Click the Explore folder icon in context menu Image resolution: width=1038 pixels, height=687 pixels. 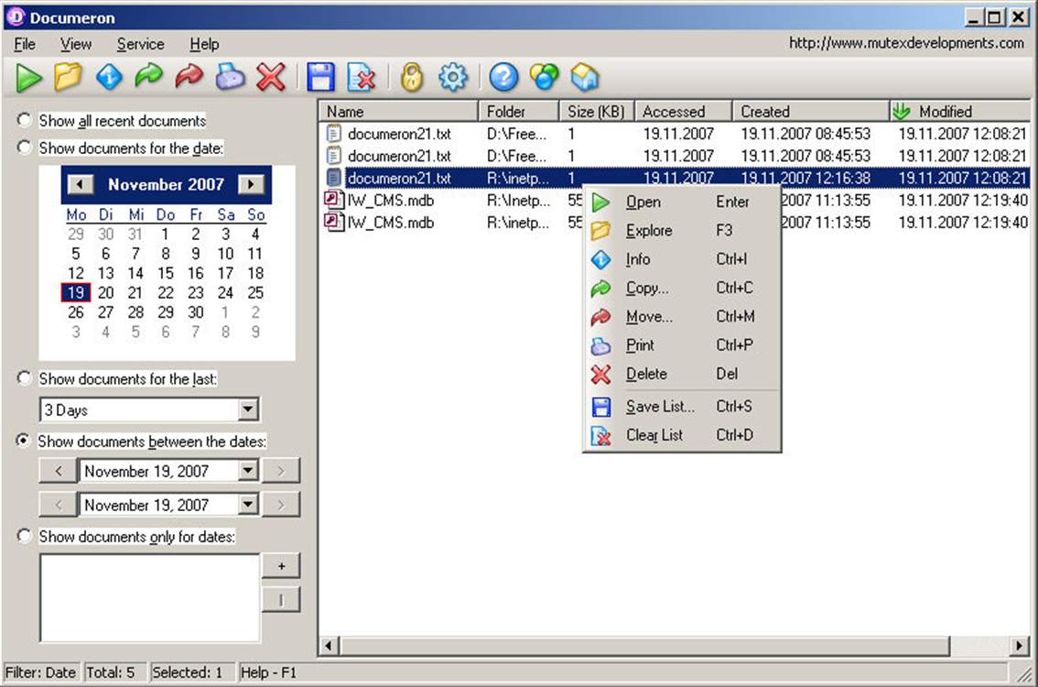point(601,231)
